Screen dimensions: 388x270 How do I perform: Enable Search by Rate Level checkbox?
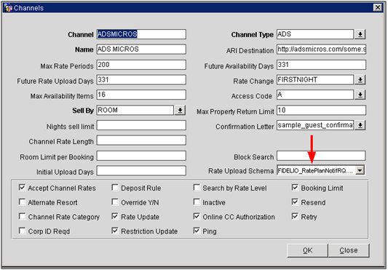click(x=197, y=187)
